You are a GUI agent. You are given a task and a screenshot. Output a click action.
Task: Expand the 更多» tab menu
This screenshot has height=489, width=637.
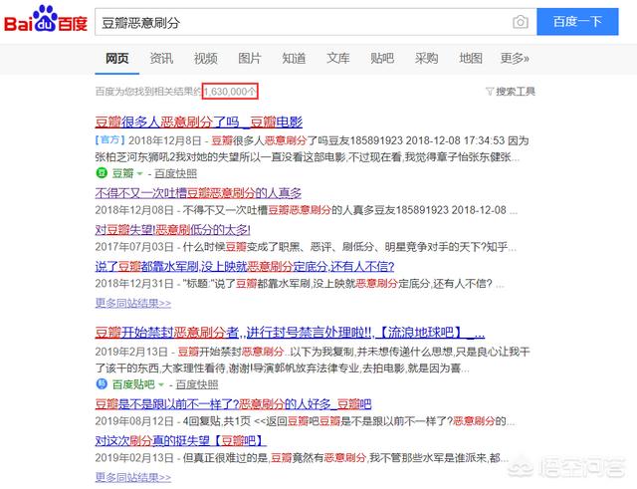(x=515, y=59)
